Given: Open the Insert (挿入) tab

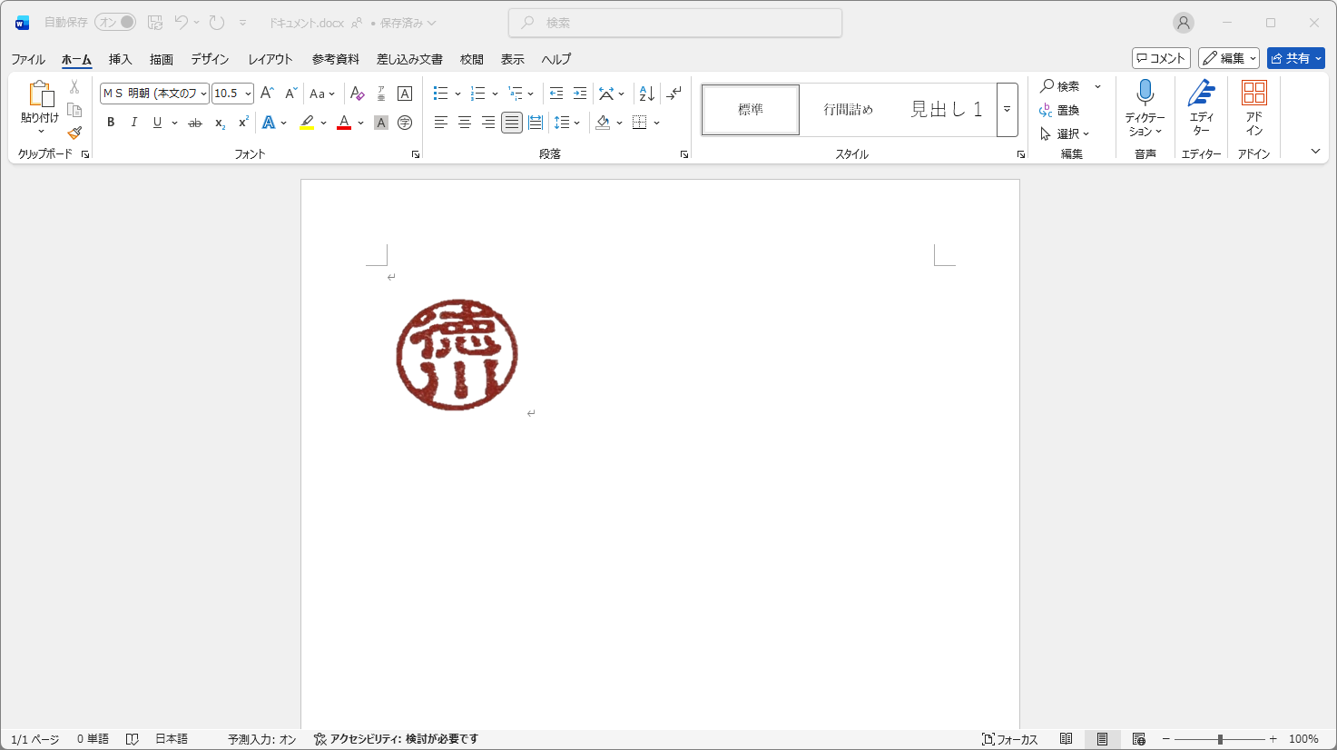Looking at the screenshot, I should tap(120, 59).
